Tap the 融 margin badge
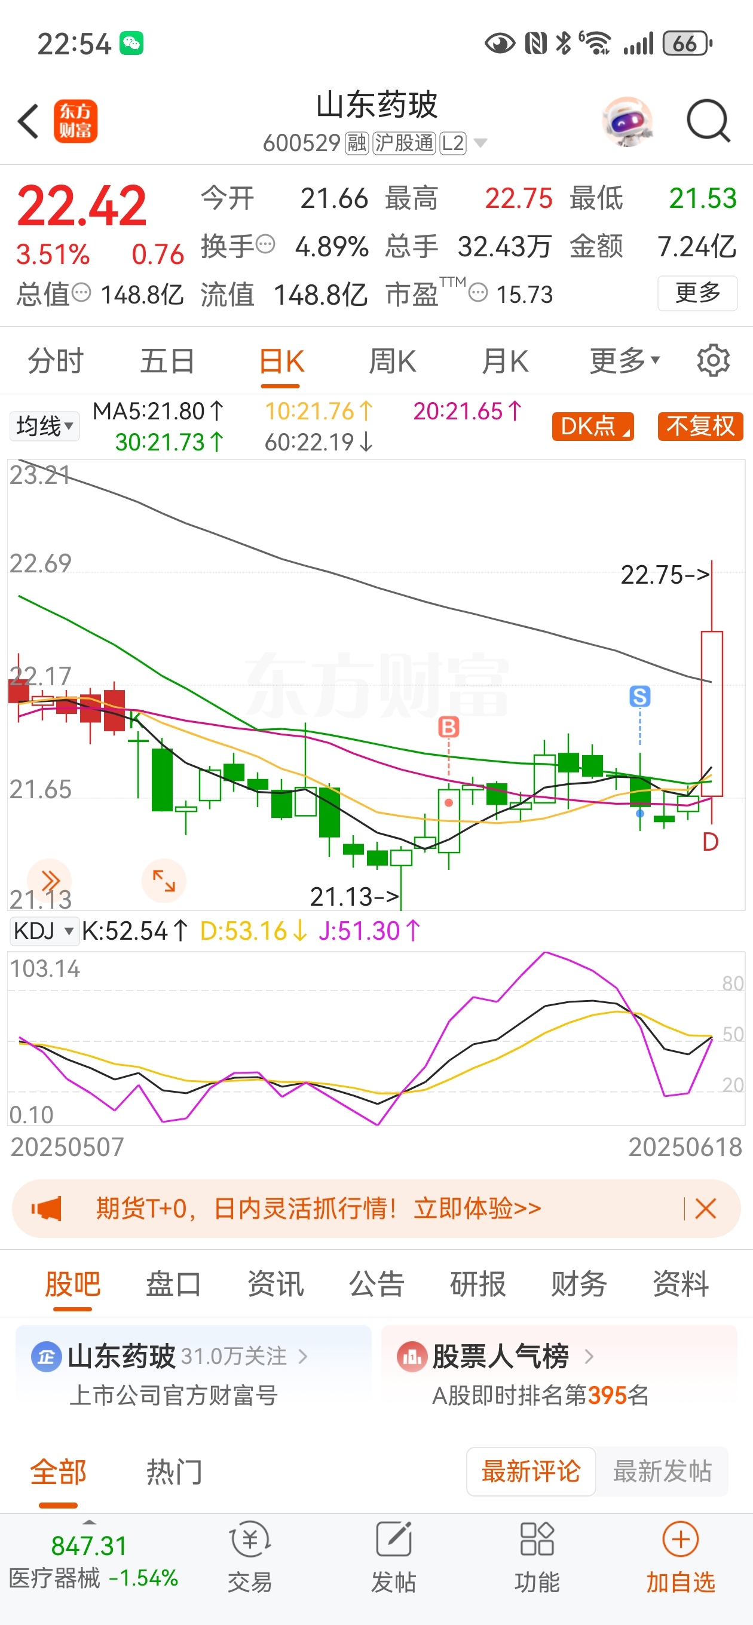 (357, 144)
